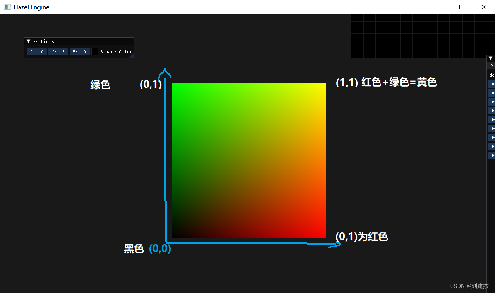The height and width of the screenshot is (293, 495).
Task: Click the R value drag field
Action: click(36, 51)
